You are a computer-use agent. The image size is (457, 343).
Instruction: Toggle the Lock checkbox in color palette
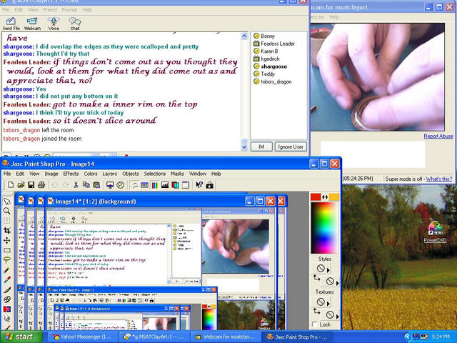[314, 324]
